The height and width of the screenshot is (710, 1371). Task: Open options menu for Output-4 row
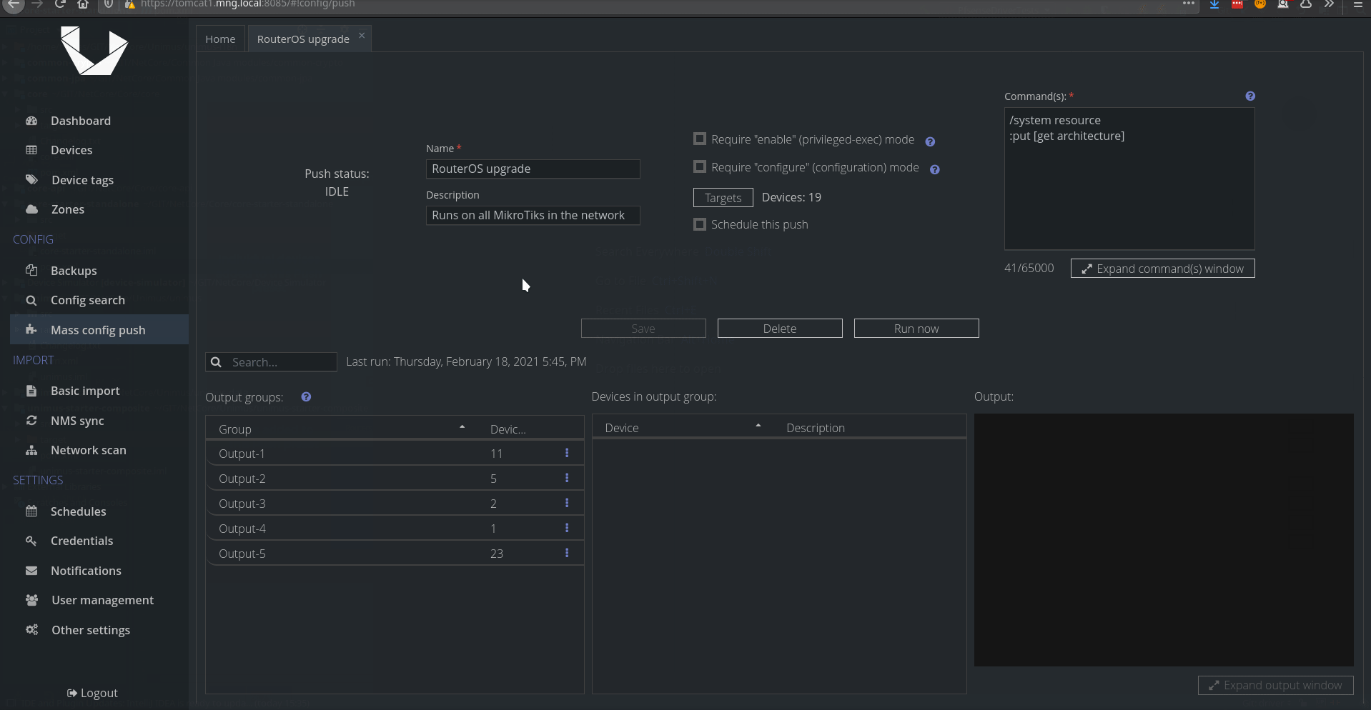point(567,528)
